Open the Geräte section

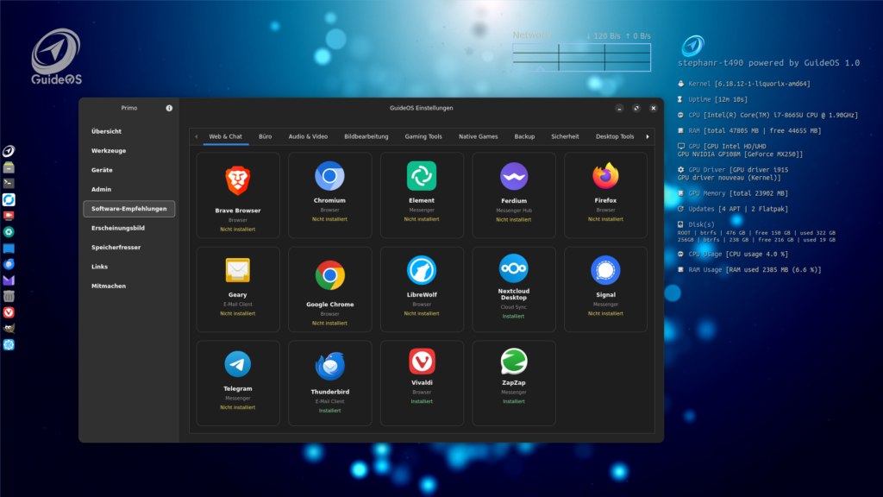129,170
